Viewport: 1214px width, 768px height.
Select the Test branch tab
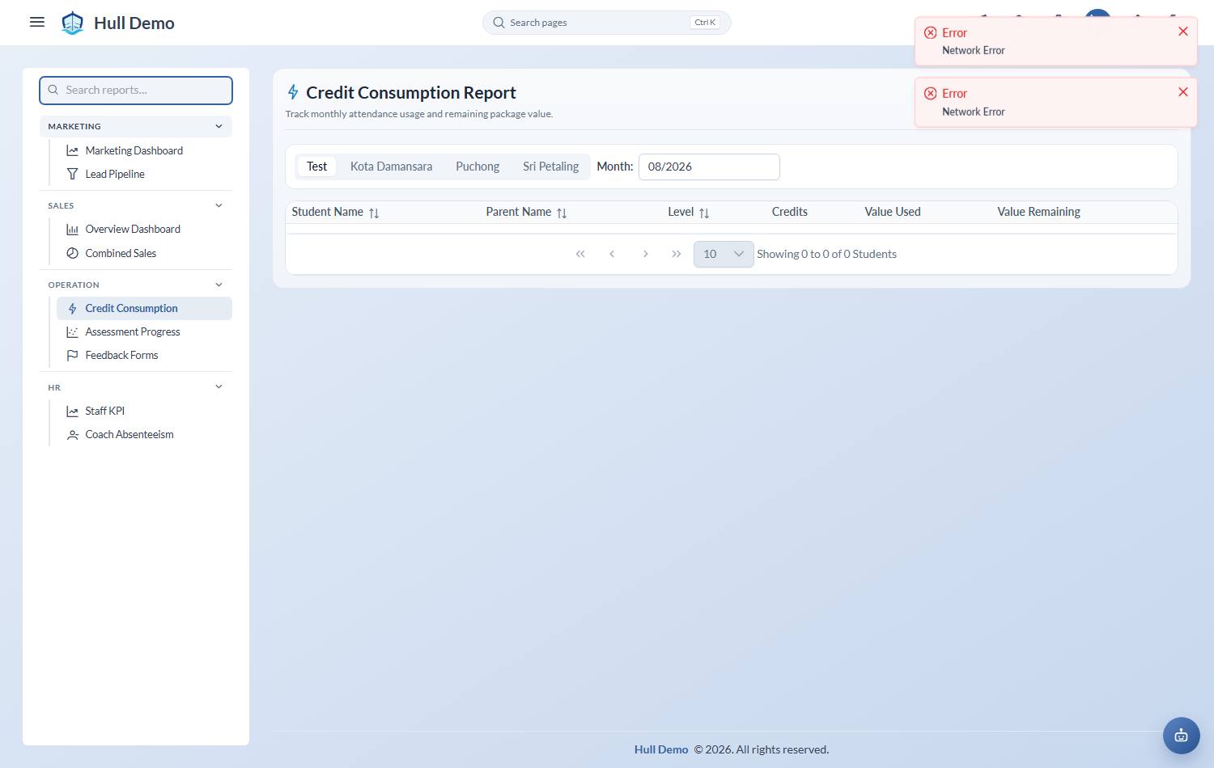pyautogui.click(x=316, y=167)
